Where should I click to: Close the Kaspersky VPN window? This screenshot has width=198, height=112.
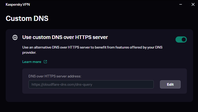(x=193, y=4)
